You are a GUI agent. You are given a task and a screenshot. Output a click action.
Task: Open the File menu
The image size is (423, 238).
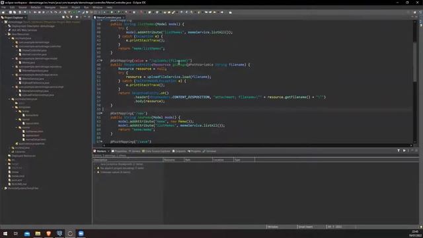click(3, 7)
